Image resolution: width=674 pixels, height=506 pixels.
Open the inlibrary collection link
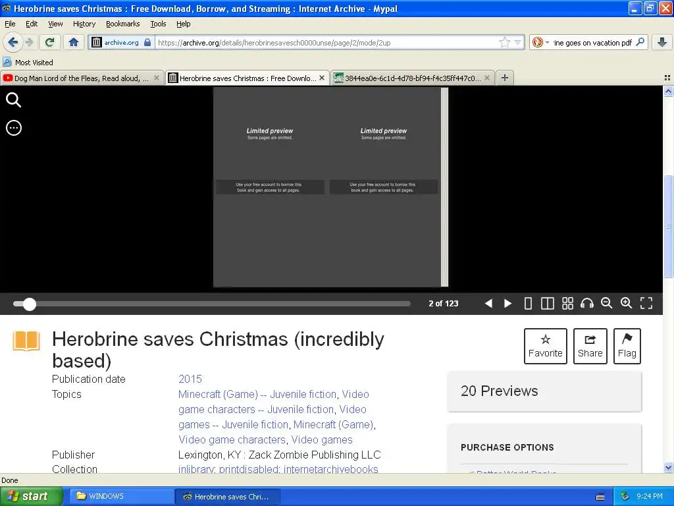[195, 469]
